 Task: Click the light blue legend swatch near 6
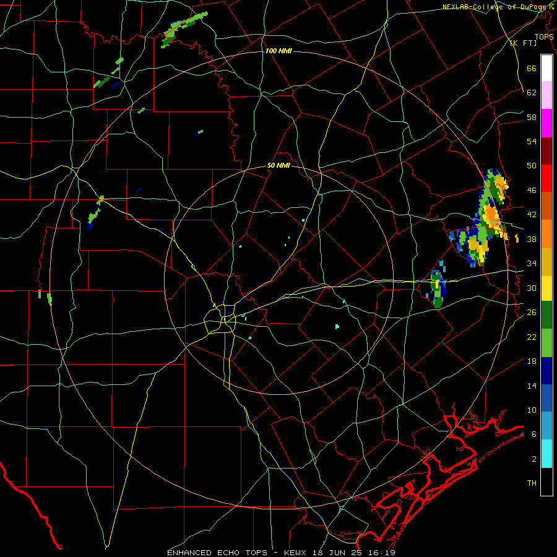[546, 426]
